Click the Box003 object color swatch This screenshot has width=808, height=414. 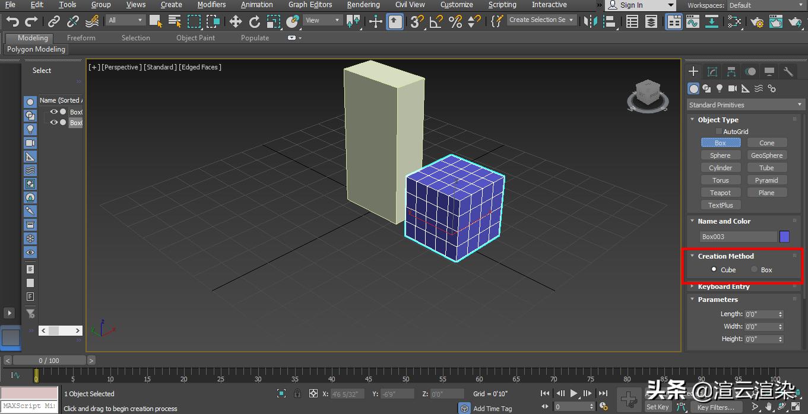[x=784, y=236]
